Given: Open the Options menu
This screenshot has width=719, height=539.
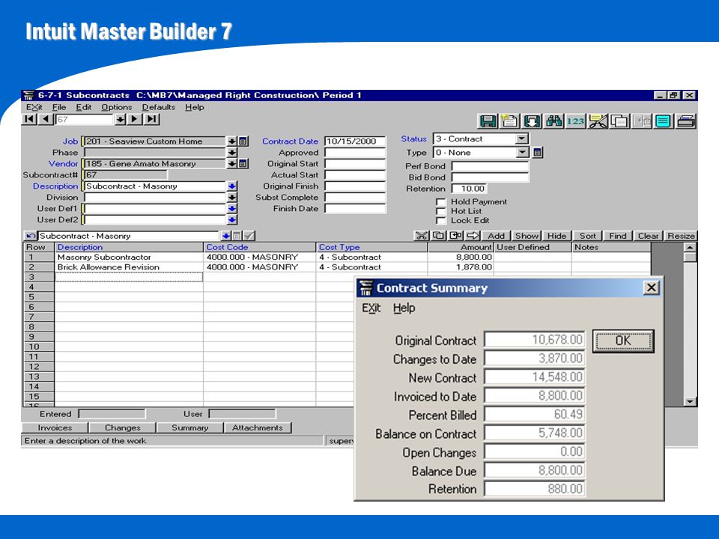Looking at the screenshot, I should (x=117, y=107).
